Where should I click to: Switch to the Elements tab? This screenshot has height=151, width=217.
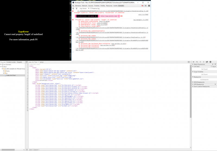point(78,6)
